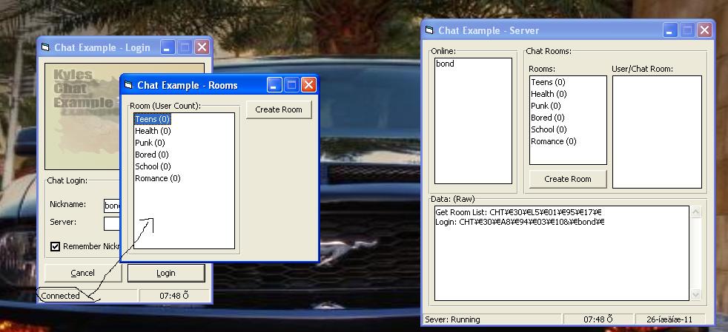Close the Chat Example - Rooms window
This screenshot has height=332, width=728.
click(308, 85)
